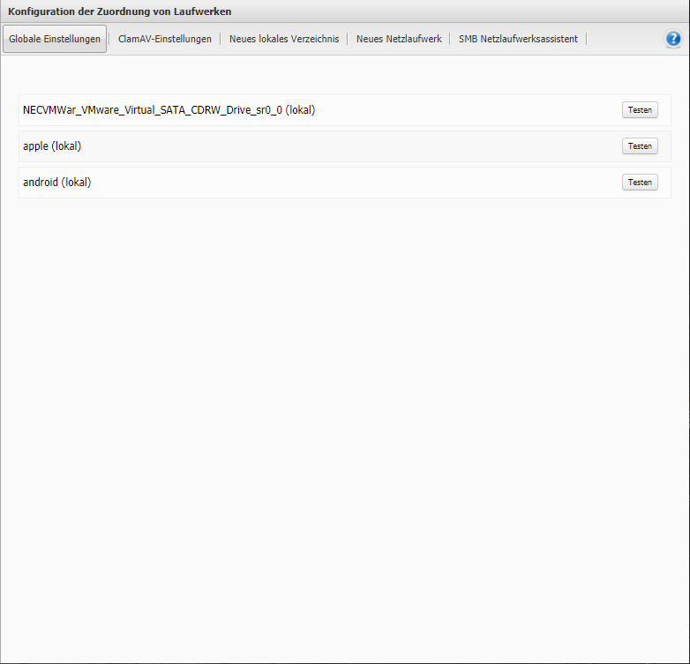This screenshot has width=690, height=664.
Task: Click the separator after SMB Netzlaufwerksassistent
Action: pos(587,39)
